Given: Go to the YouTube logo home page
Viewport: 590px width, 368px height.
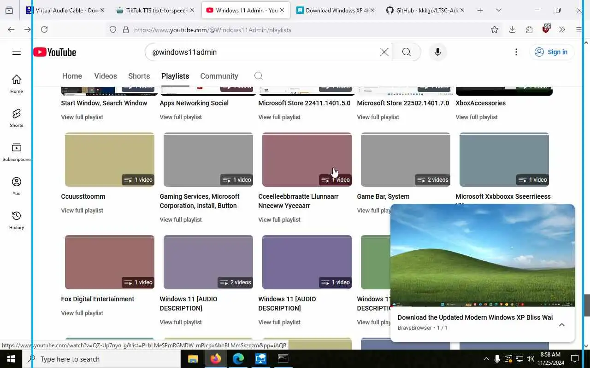Looking at the screenshot, I should (54, 52).
